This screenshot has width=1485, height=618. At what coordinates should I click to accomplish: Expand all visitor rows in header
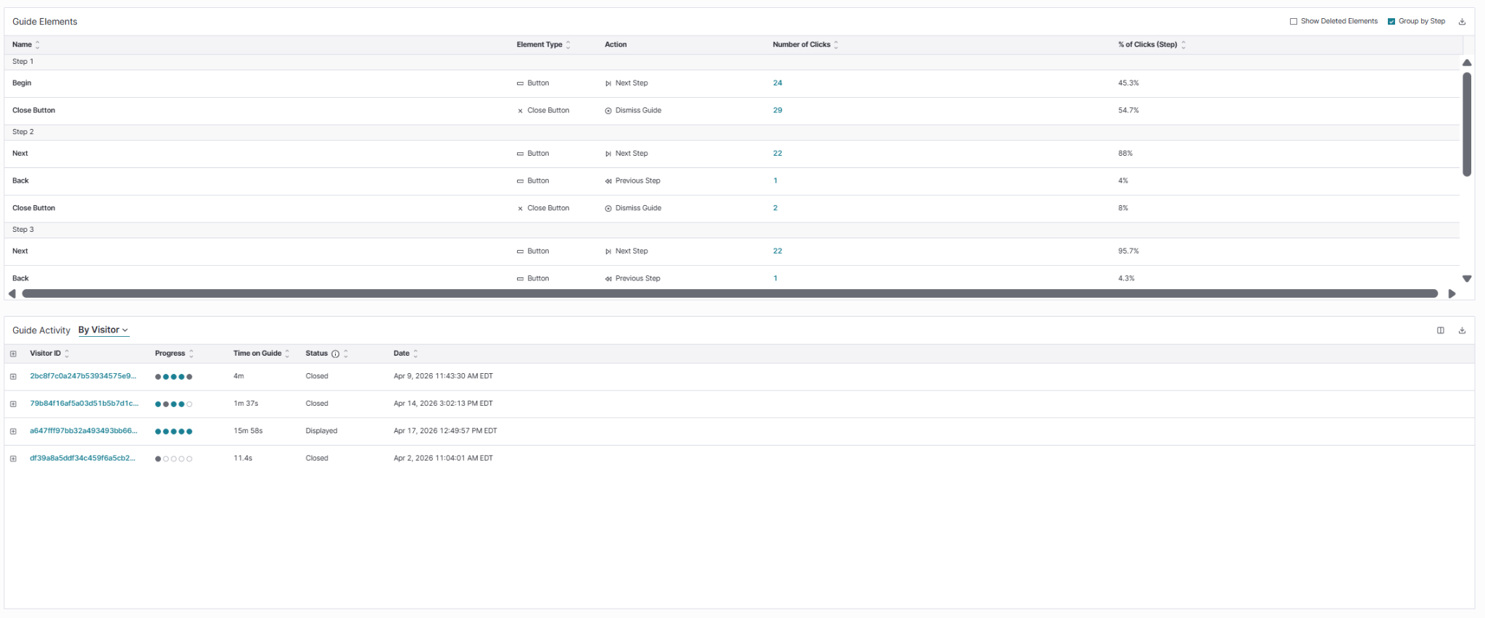[13, 354]
